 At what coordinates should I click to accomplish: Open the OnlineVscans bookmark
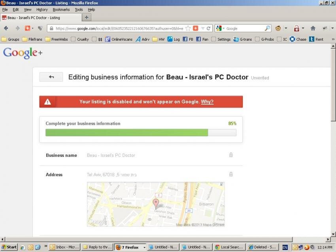pos(119,39)
